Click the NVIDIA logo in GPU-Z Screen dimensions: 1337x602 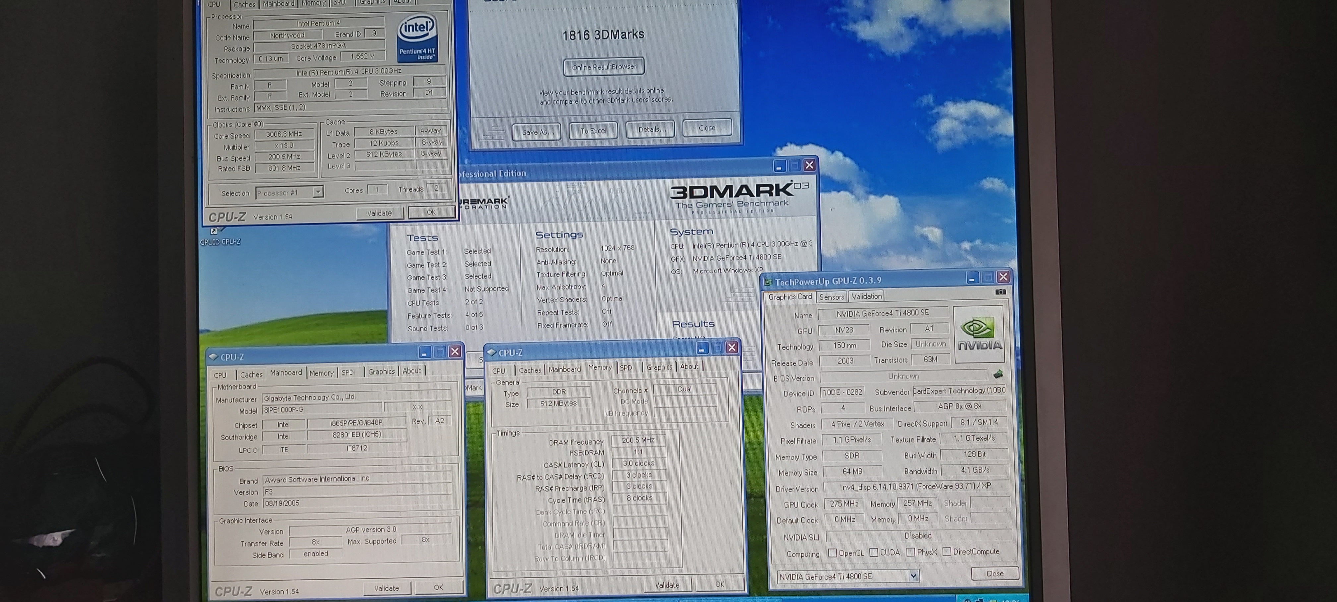979,334
